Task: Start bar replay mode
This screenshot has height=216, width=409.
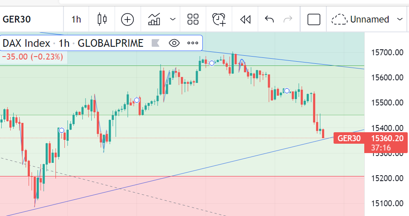Action: pyautogui.click(x=245, y=19)
